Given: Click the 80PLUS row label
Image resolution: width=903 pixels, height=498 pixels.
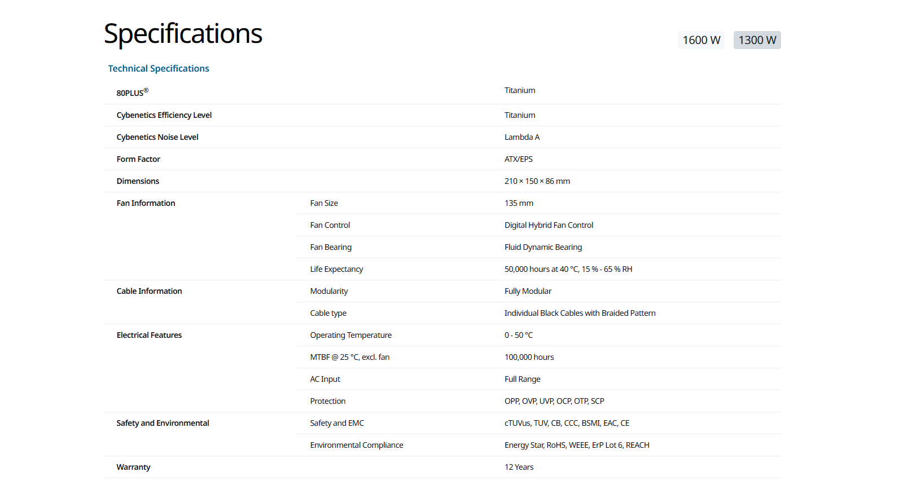Looking at the screenshot, I should [132, 92].
